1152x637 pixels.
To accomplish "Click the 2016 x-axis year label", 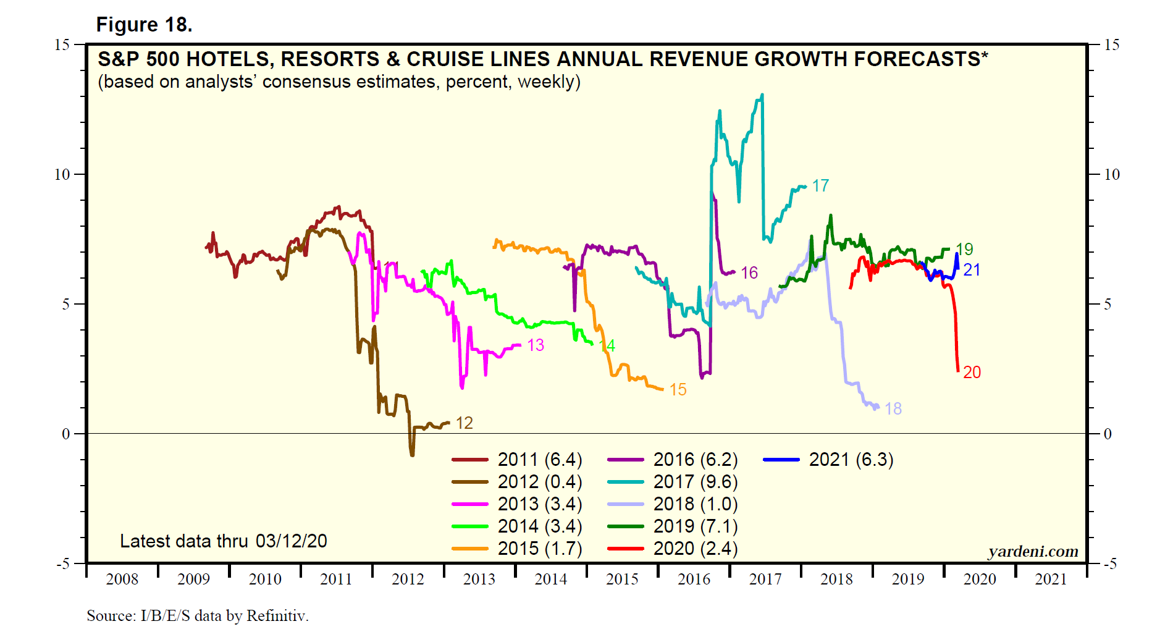I will (694, 579).
